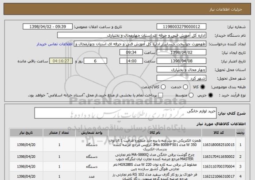Click item code 1162121066310017
Screen dimensions: 255x180
coord(219,176)
